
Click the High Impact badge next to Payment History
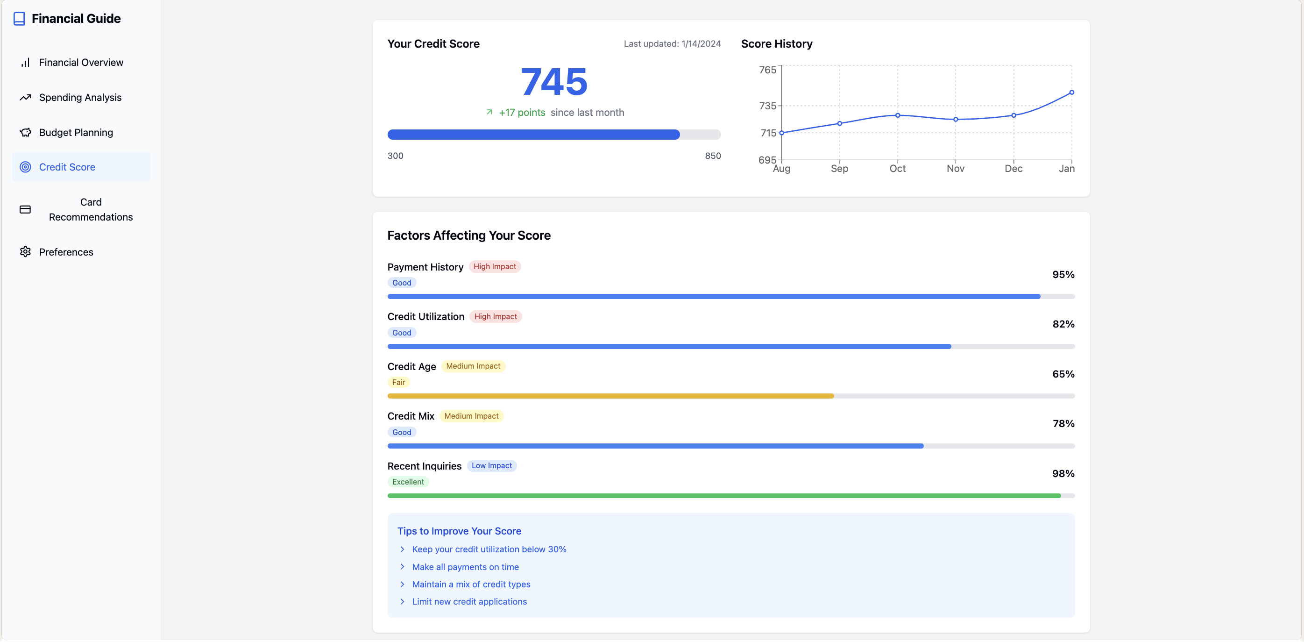[x=495, y=266]
